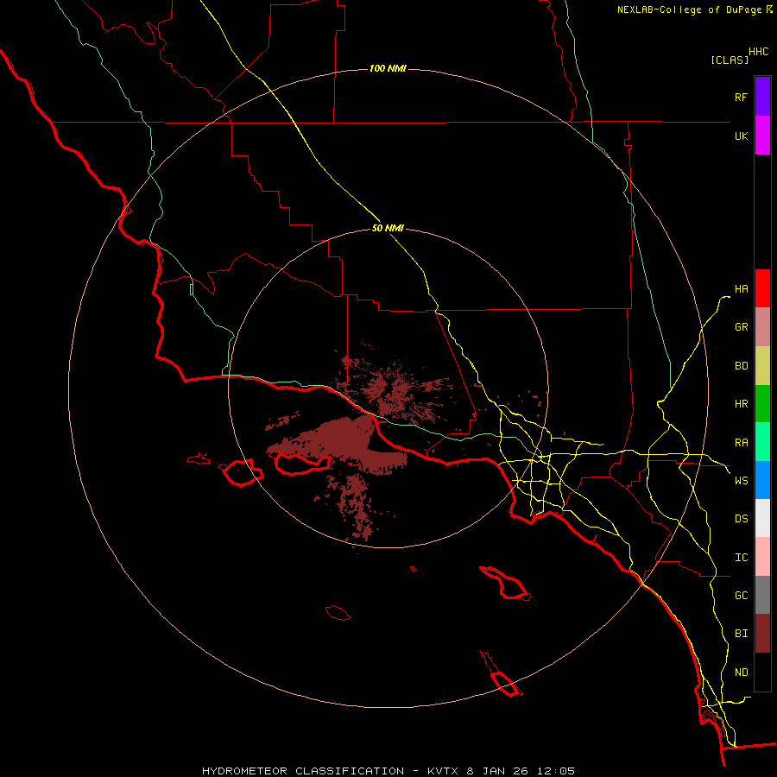Click the ND black legend swatch
The width and height of the screenshot is (777, 777).
(762, 672)
